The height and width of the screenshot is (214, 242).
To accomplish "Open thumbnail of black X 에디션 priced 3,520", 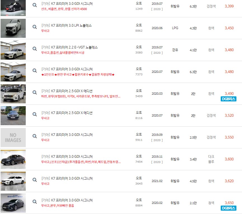I will (x=13, y=116).
